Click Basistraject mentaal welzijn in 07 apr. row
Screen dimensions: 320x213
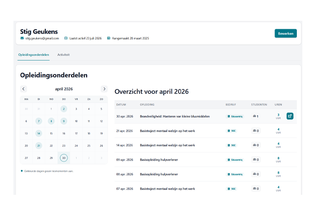(x=167, y=189)
